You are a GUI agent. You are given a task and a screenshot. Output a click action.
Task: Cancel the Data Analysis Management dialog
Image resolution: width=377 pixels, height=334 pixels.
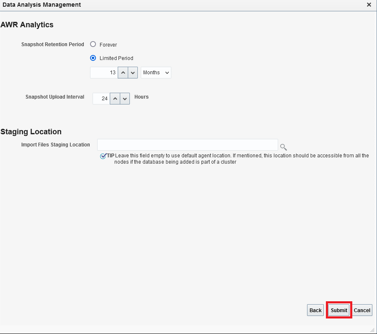[x=362, y=311]
